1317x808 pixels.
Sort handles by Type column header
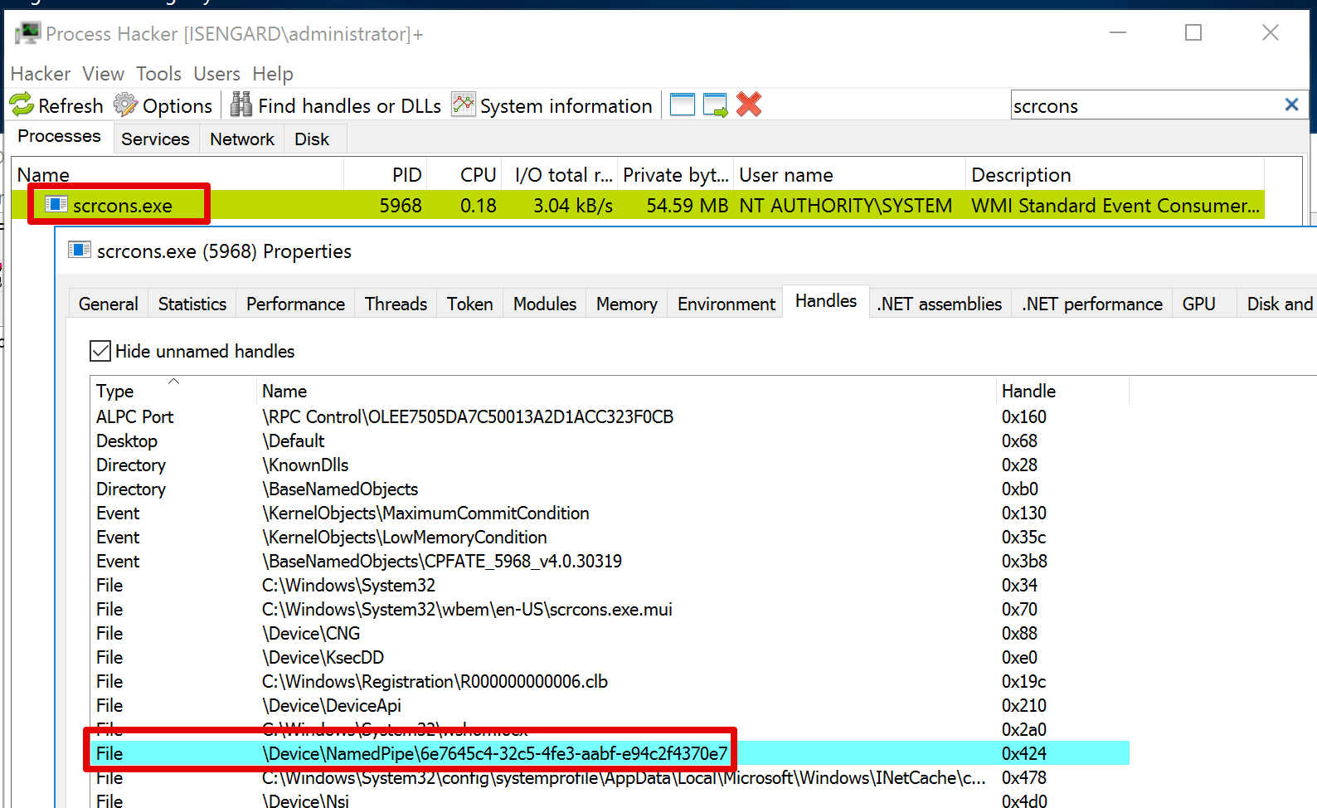173,391
